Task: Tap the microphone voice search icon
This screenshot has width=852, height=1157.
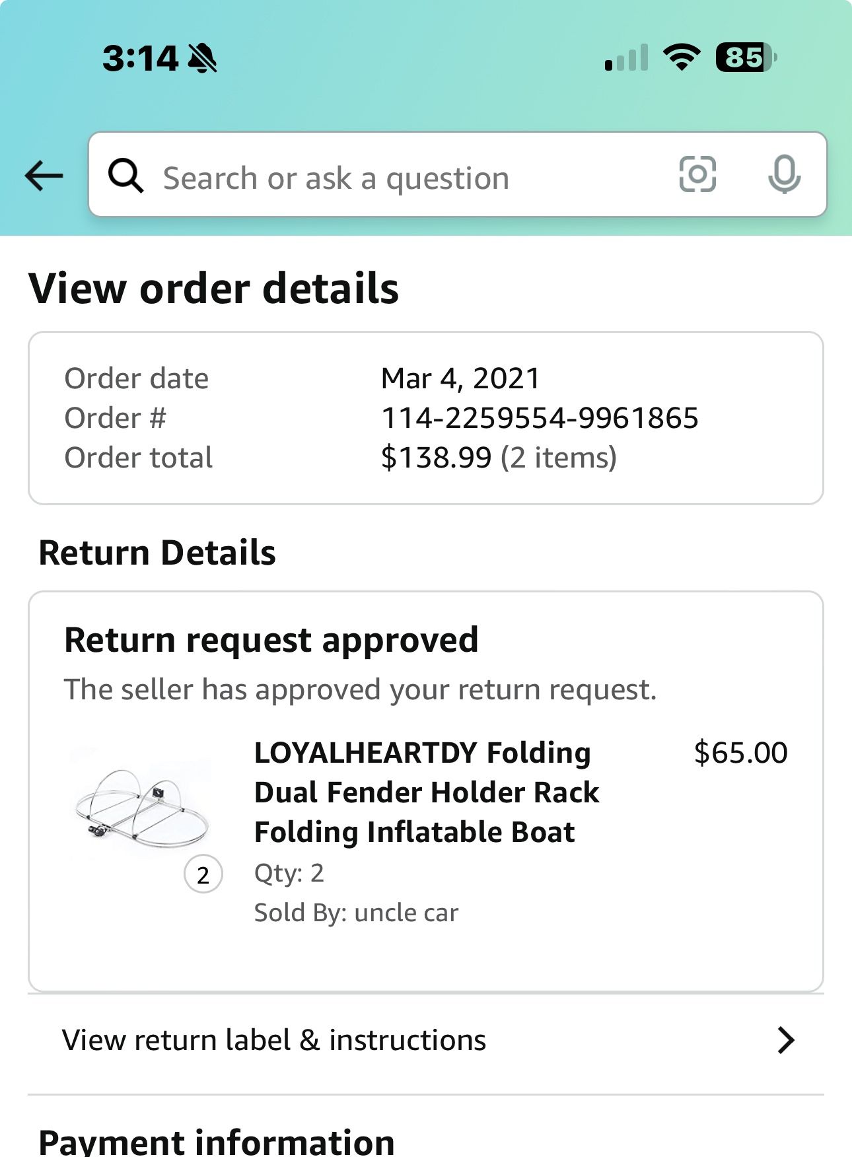Action: pos(784,174)
